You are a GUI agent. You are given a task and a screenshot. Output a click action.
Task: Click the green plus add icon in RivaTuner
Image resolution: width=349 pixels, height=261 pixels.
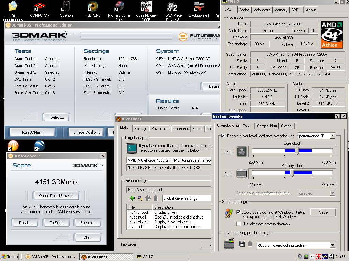pos(132,198)
